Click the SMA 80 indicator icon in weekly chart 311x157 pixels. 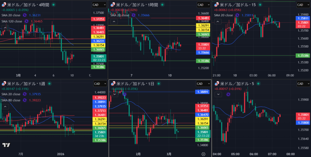click(x=24, y=100)
